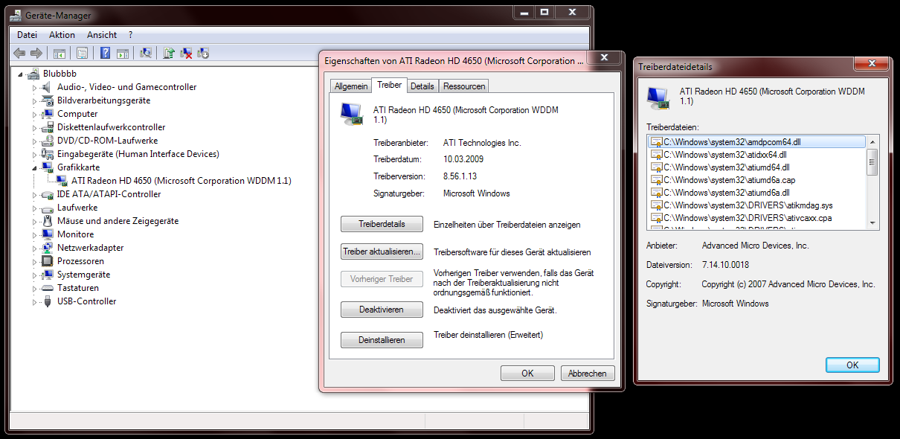Click the Audio-, Video- und Gamecontroller speaker icon

(x=48, y=87)
